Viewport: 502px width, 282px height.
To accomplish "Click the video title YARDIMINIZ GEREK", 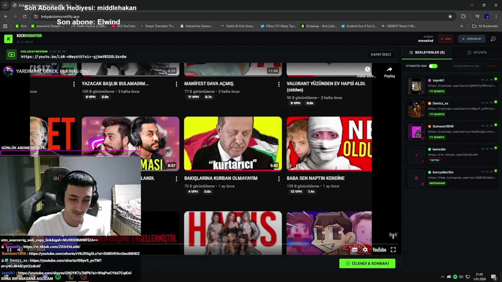I will (x=53, y=71).
